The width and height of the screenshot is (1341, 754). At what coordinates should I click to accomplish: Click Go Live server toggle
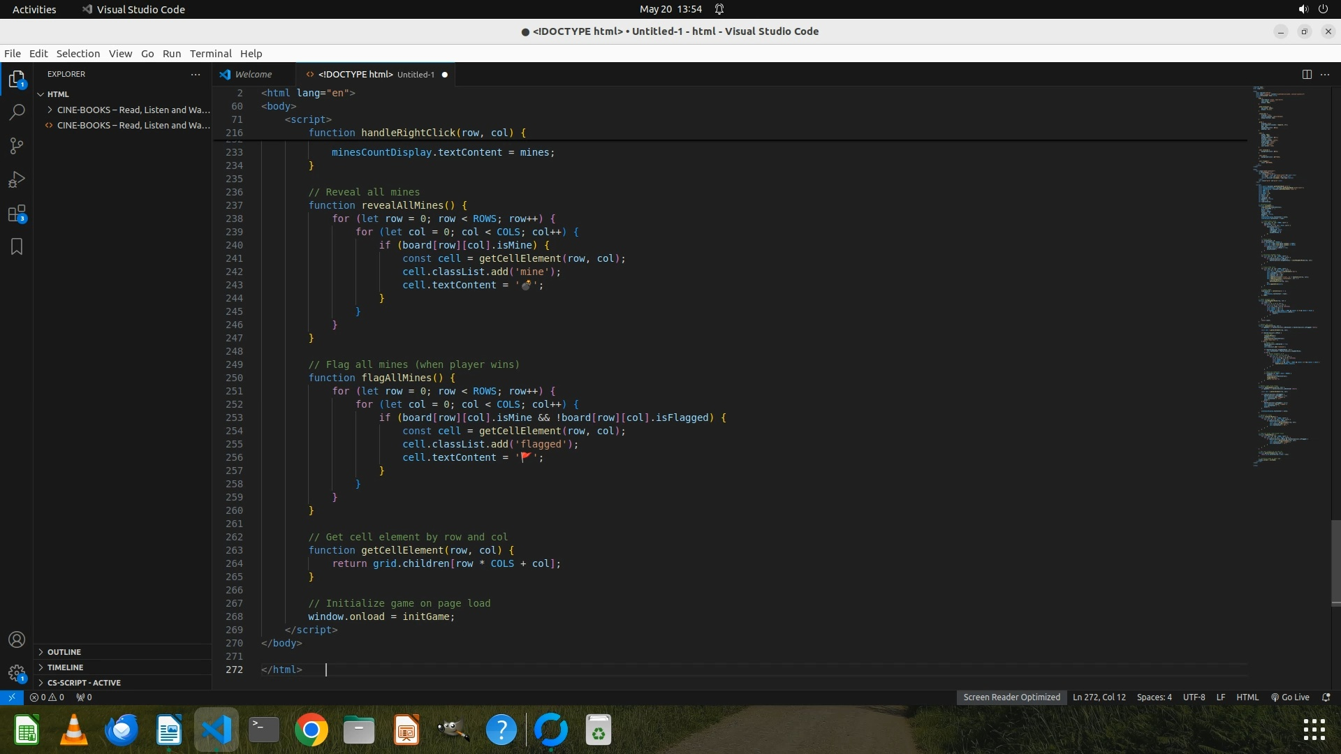click(1290, 697)
